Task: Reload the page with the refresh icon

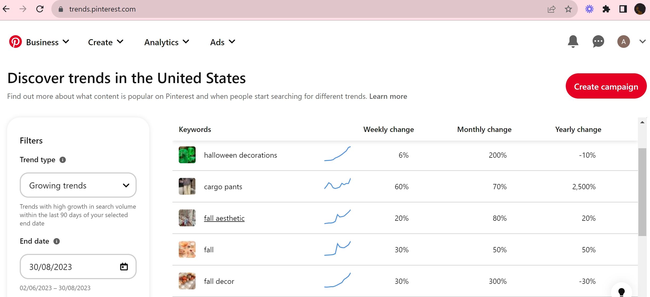Action: coord(40,9)
